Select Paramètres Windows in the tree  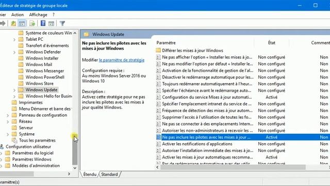[32, 160]
